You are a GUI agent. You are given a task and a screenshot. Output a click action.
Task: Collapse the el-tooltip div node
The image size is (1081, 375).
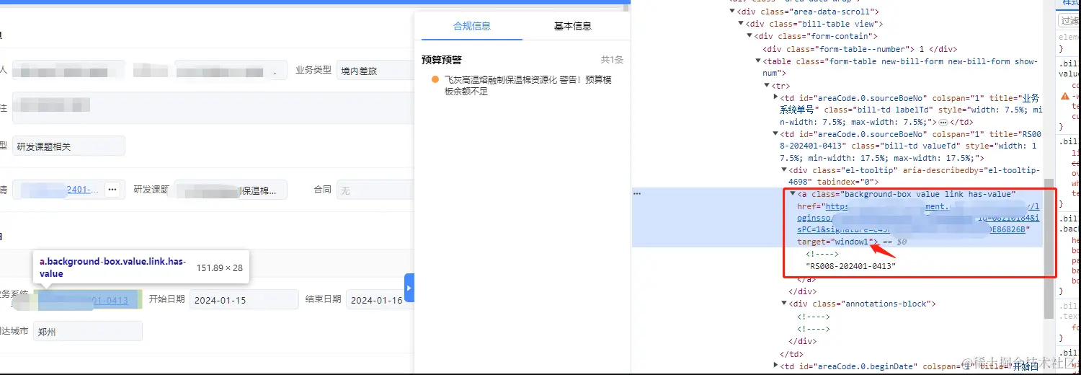pos(784,170)
